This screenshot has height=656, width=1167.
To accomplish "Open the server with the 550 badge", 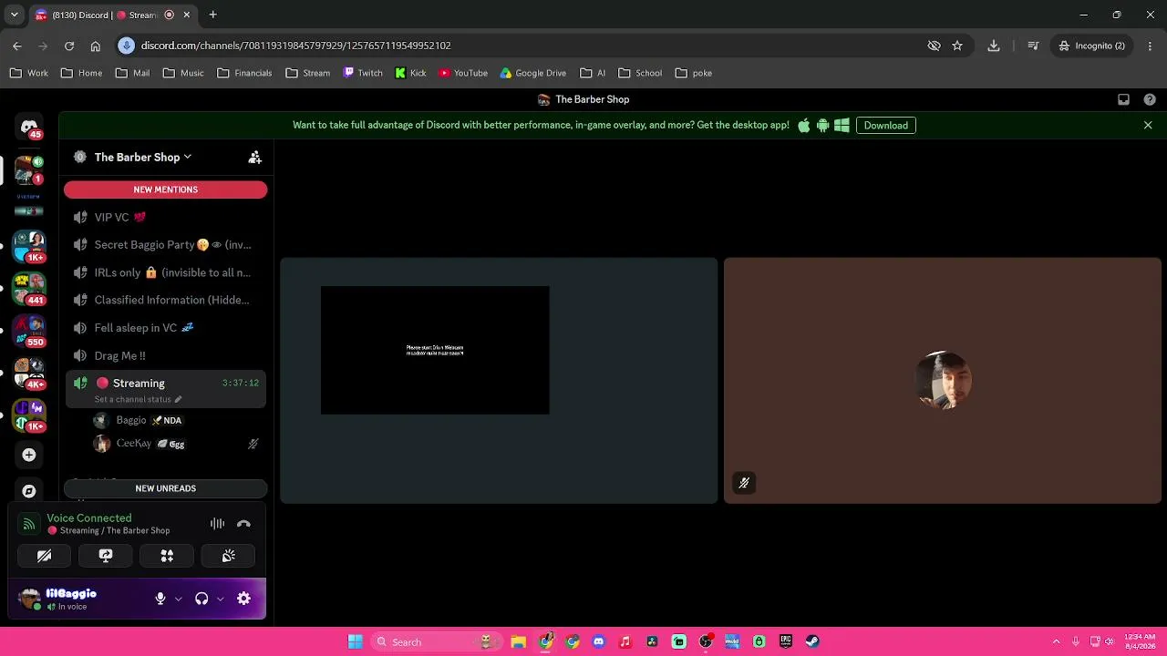I will [x=29, y=330].
